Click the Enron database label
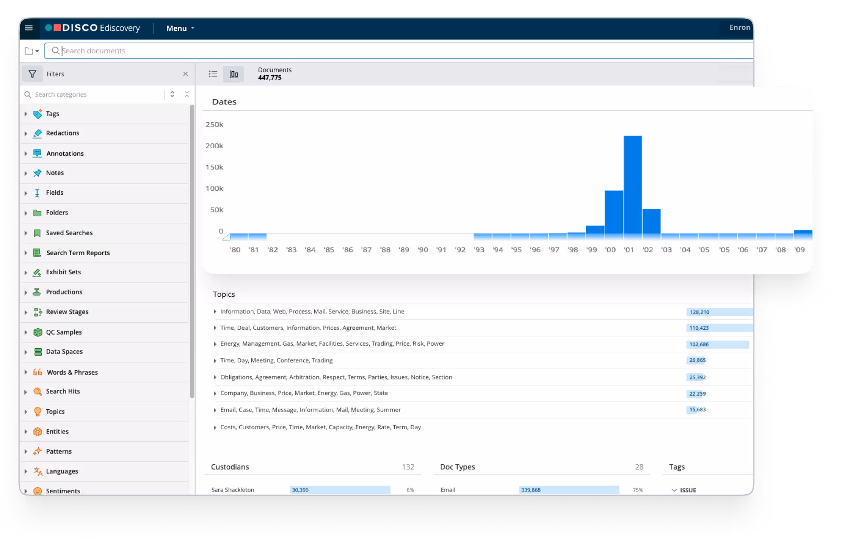The width and height of the screenshot is (845, 550). pyautogui.click(x=739, y=27)
